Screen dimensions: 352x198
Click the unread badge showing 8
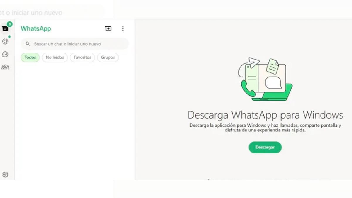[x=10, y=24]
